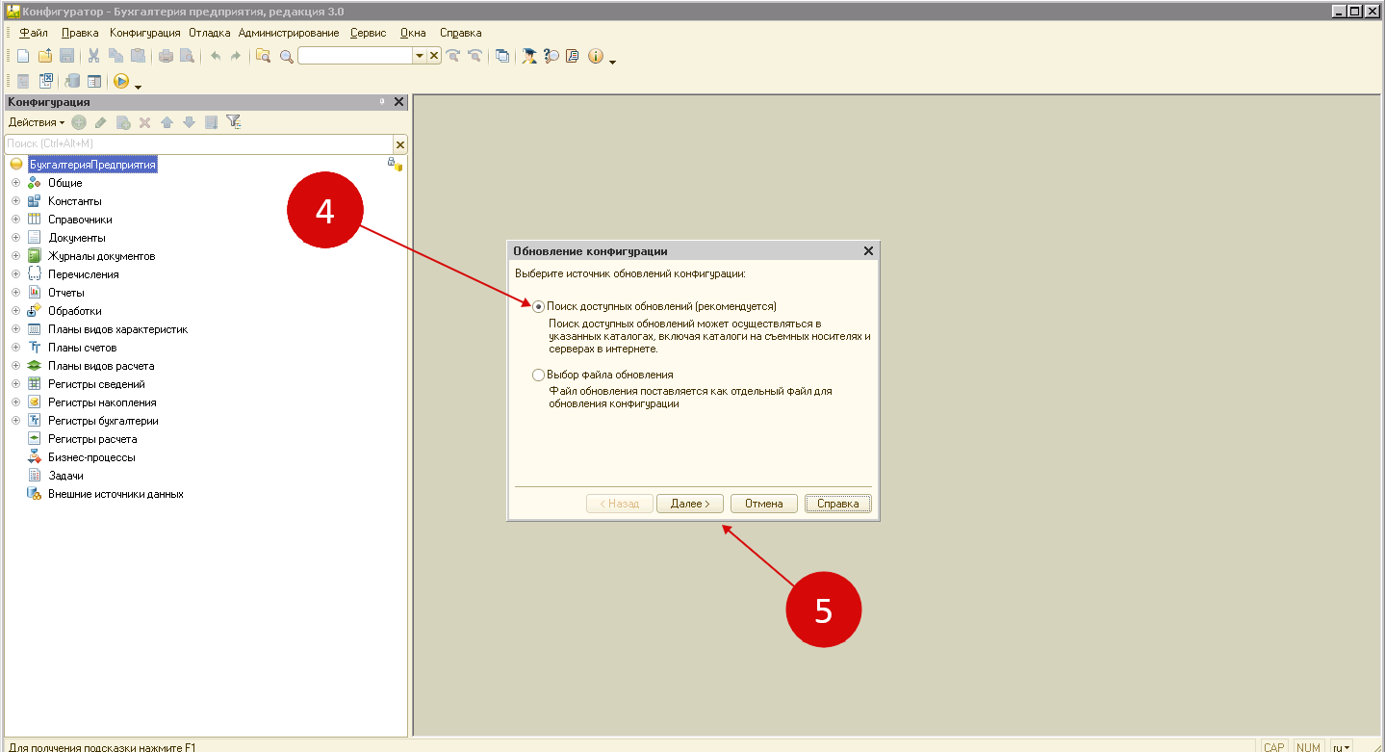Clear the toolbar search field with X
Screen dimensions: 1385x752
coord(434,56)
